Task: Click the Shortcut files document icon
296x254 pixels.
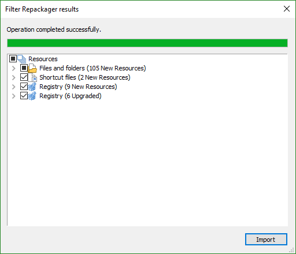Action: 32,77
